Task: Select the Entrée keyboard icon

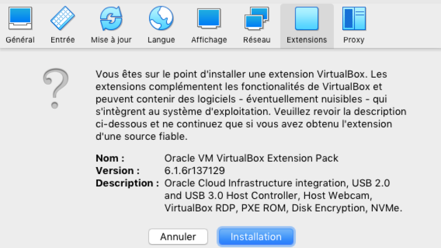Action: 63,18
